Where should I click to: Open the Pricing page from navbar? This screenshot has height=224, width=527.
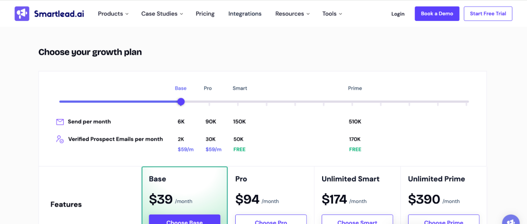(205, 14)
